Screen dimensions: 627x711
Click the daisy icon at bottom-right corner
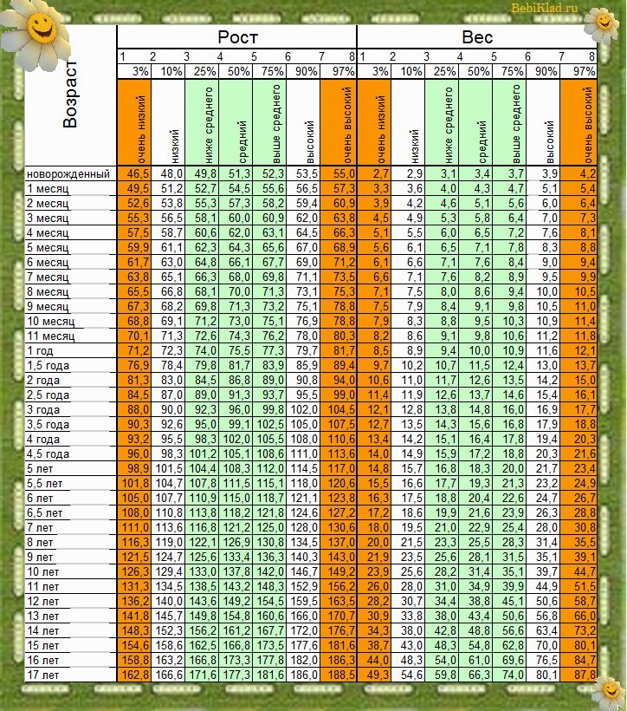610,692
